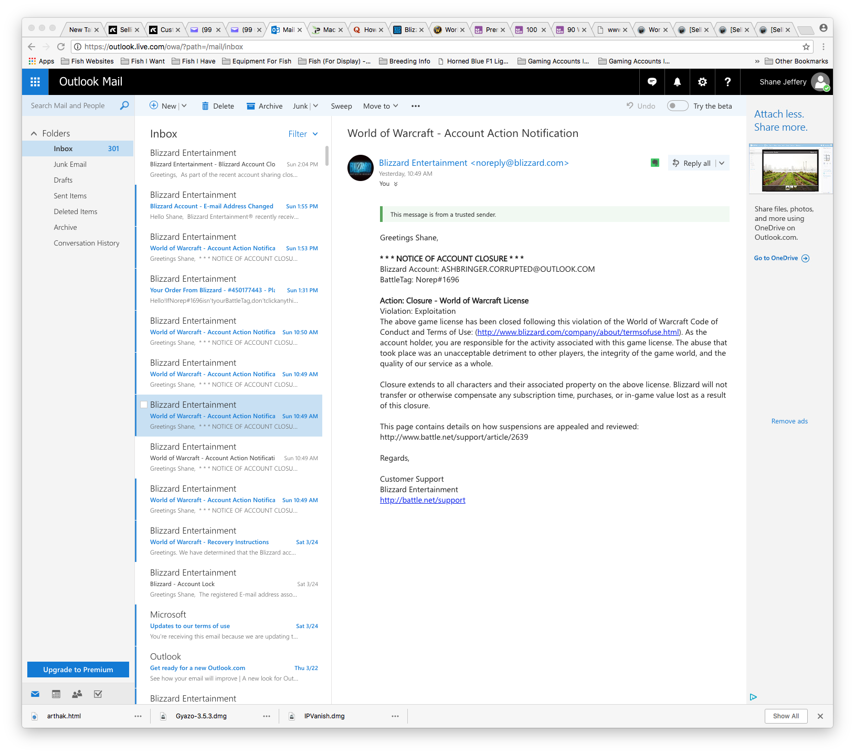This screenshot has height=754, width=855.
Task: Open the Skype chat icon in header
Action: (x=652, y=82)
